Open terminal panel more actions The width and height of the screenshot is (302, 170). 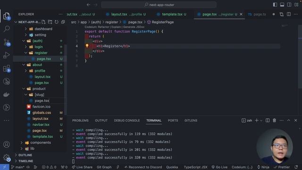click(x=281, y=120)
